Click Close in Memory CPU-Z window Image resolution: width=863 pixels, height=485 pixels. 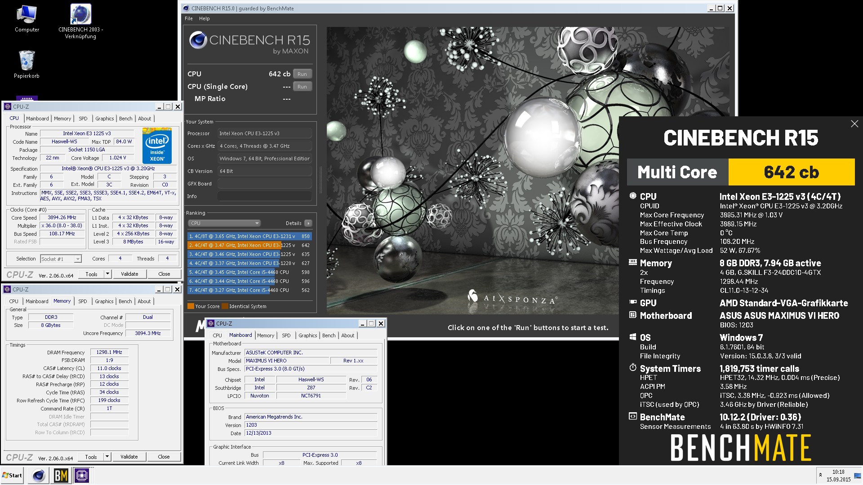(x=164, y=457)
